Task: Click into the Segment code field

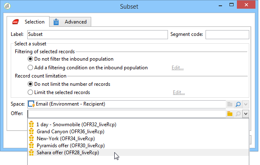Action: (x=227, y=35)
